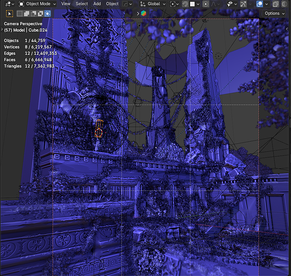
Task: Click the Vertices count "8 / 6,219,567"
Action: point(38,47)
